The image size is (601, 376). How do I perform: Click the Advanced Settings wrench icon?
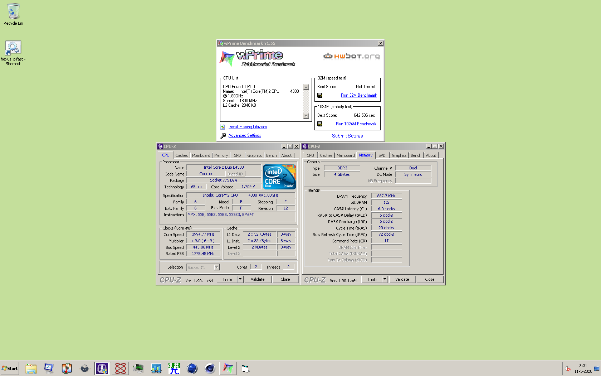coord(223,136)
